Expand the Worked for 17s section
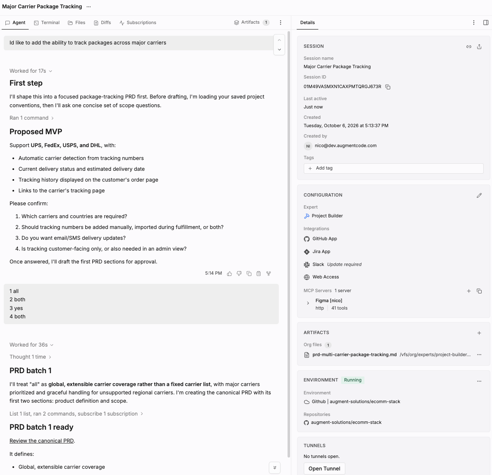This screenshot has height=475, width=492. (31, 71)
